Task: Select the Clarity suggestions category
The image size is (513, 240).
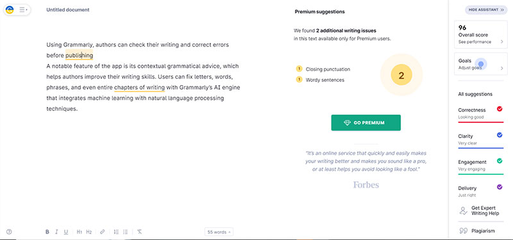Action: coord(480,140)
